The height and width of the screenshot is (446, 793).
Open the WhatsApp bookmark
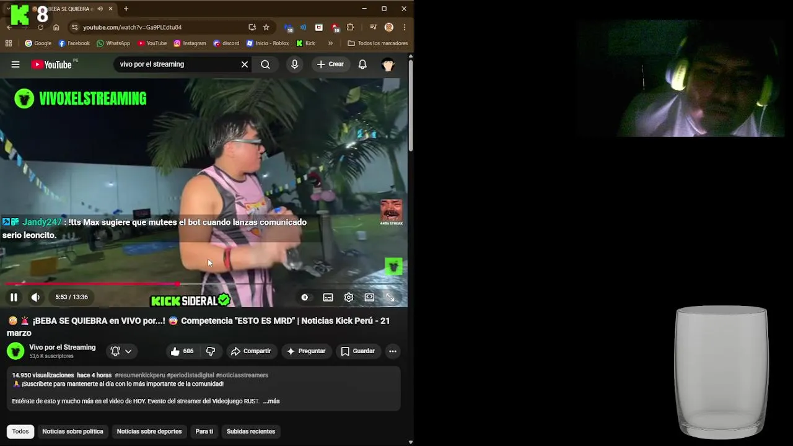coord(113,43)
